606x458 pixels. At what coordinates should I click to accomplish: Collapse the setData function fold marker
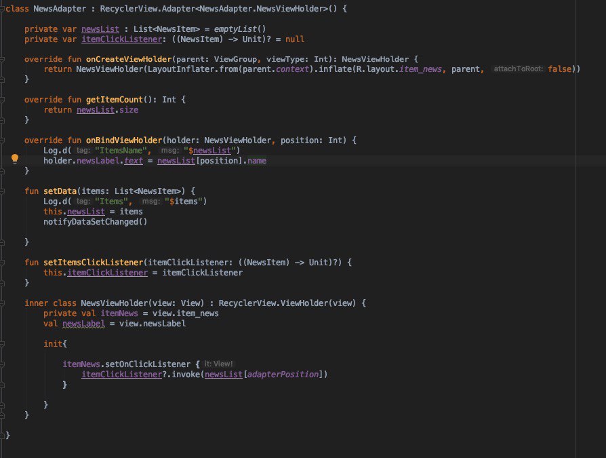tap(2, 191)
